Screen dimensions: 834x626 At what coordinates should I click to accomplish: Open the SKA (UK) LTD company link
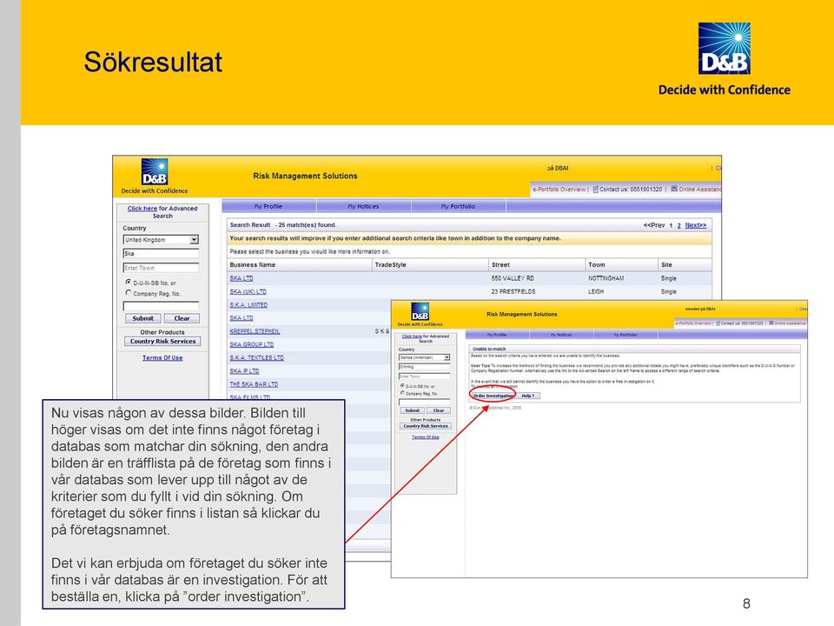[248, 291]
